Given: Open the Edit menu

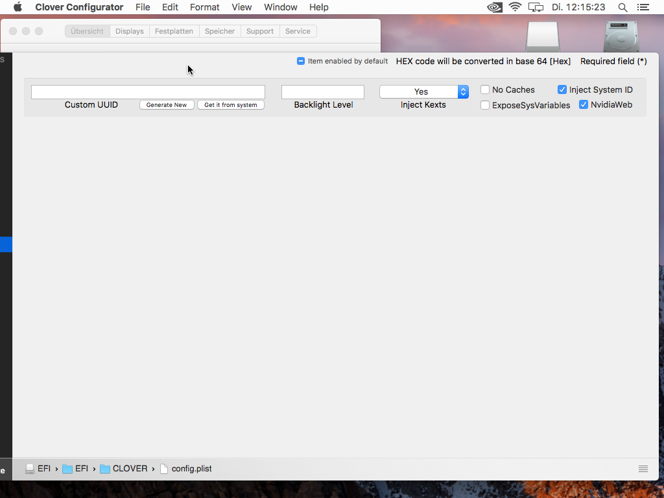Looking at the screenshot, I should [x=170, y=7].
